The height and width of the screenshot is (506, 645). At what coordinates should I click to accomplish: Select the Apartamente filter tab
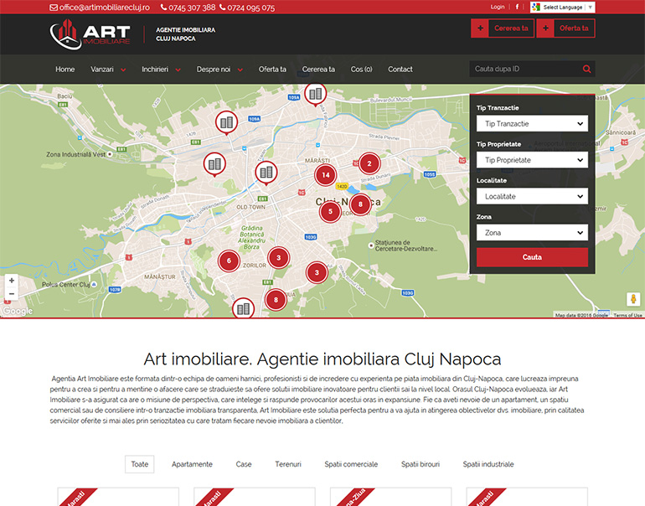tap(192, 464)
